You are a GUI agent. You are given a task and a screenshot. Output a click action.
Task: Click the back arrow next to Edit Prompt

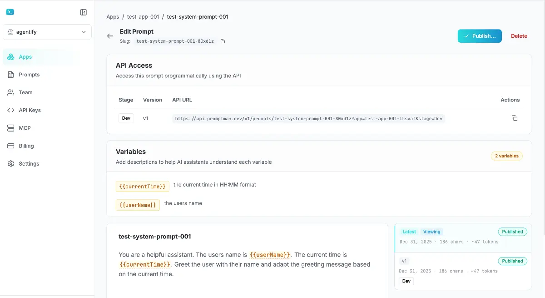click(x=110, y=36)
